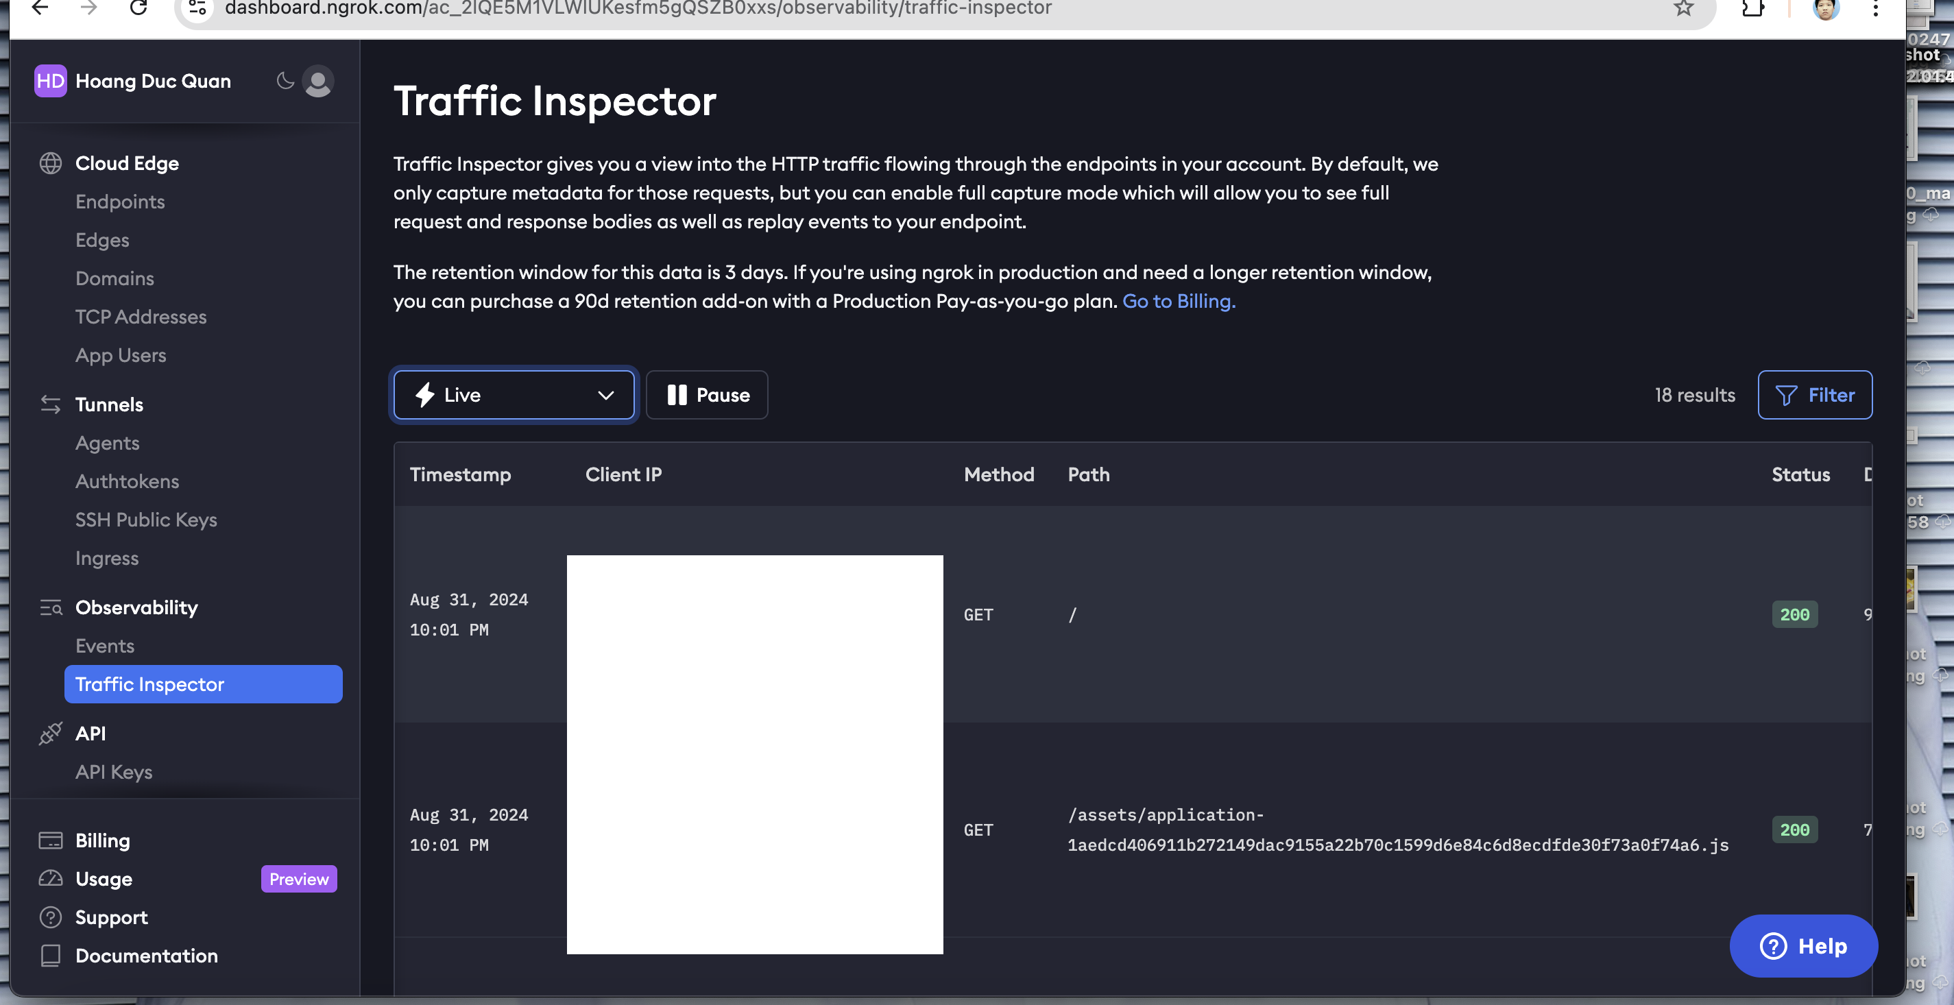Toggle dark mode moon icon
The image size is (1954, 1005).
pos(285,80)
